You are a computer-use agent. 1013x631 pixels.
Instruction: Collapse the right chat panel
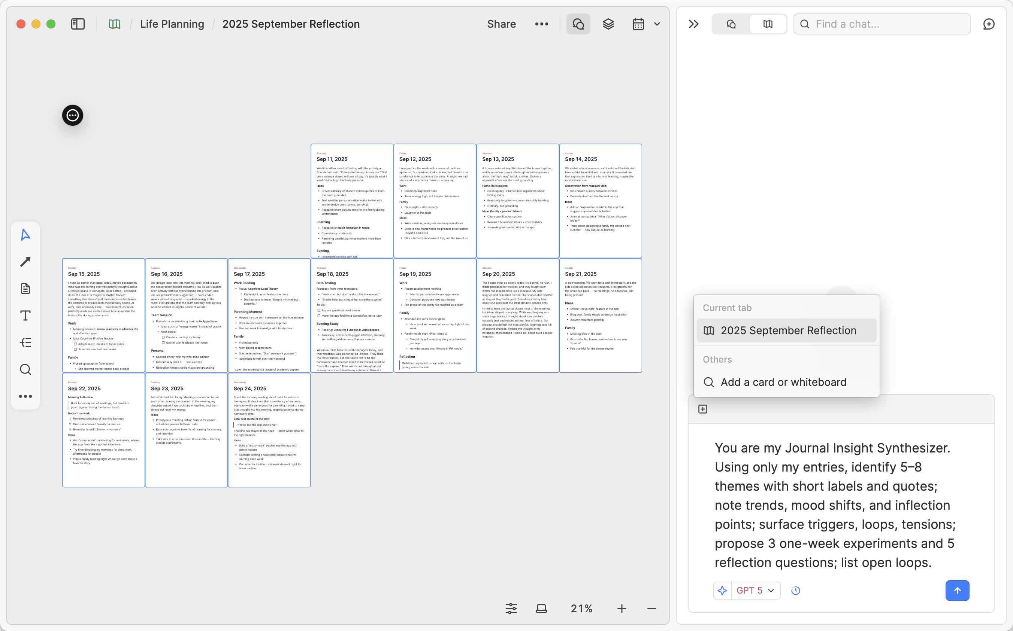tap(693, 24)
